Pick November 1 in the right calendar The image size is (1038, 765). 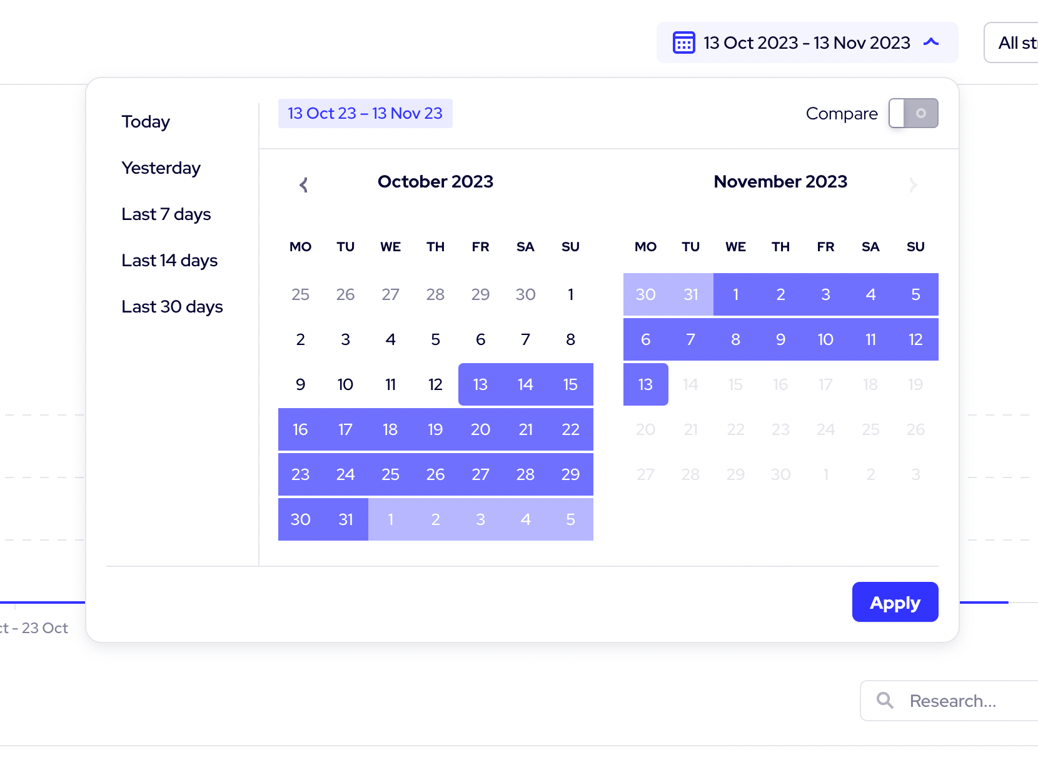[735, 294]
